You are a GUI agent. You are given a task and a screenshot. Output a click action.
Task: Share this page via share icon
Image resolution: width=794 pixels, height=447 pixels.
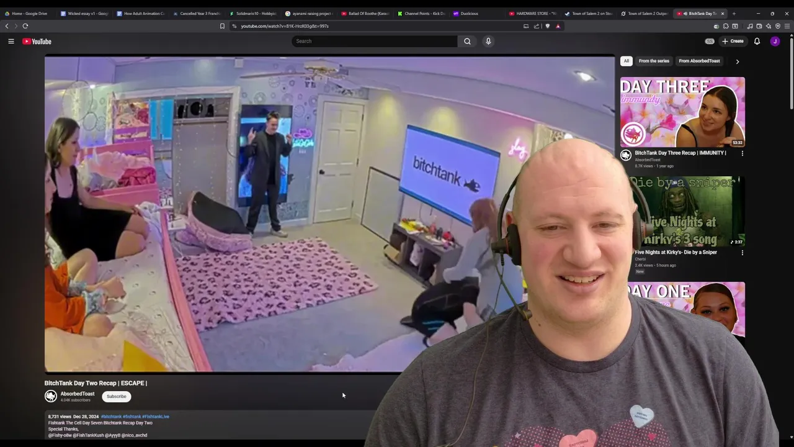coord(536,26)
